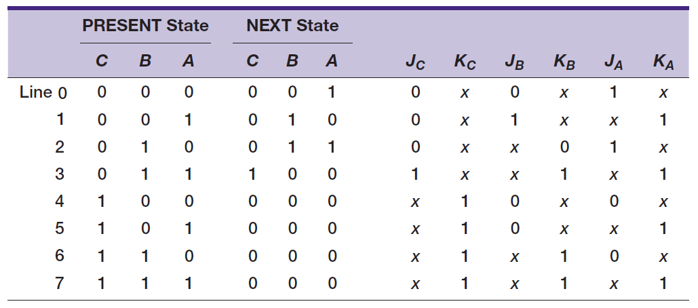This screenshot has width=698, height=308.
Task: Click the JA value in Line 0
Action: [613, 93]
